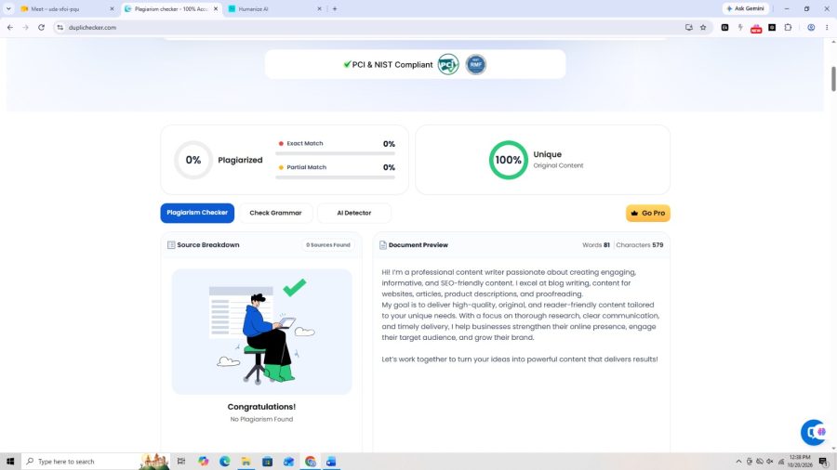Open the Extensions puzzle-piece menu
Image resolution: width=837 pixels, height=470 pixels.
tap(788, 27)
